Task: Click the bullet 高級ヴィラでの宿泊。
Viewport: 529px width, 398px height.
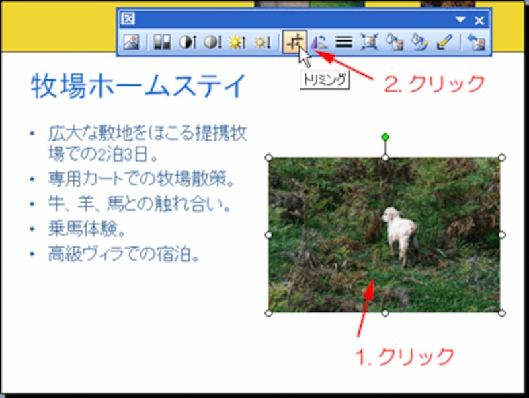Action: tap(124, 254)
